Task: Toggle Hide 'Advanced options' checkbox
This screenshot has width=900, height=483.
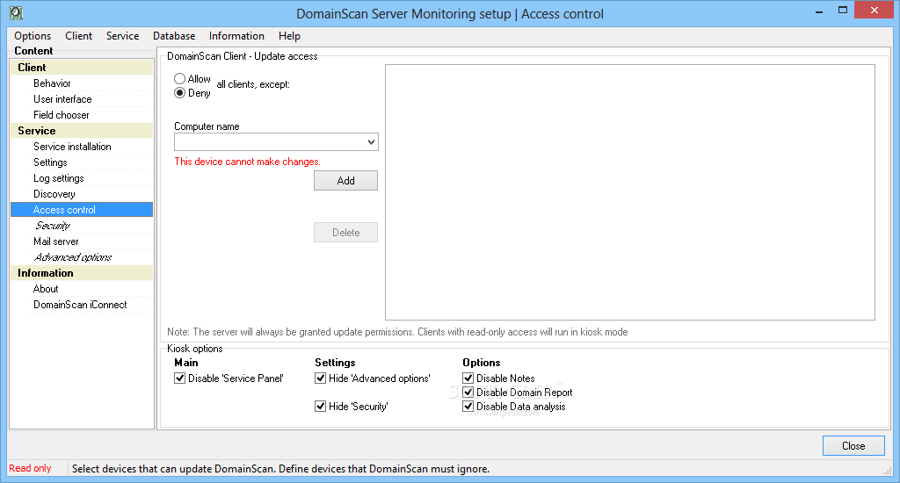Action: [320, 378]
